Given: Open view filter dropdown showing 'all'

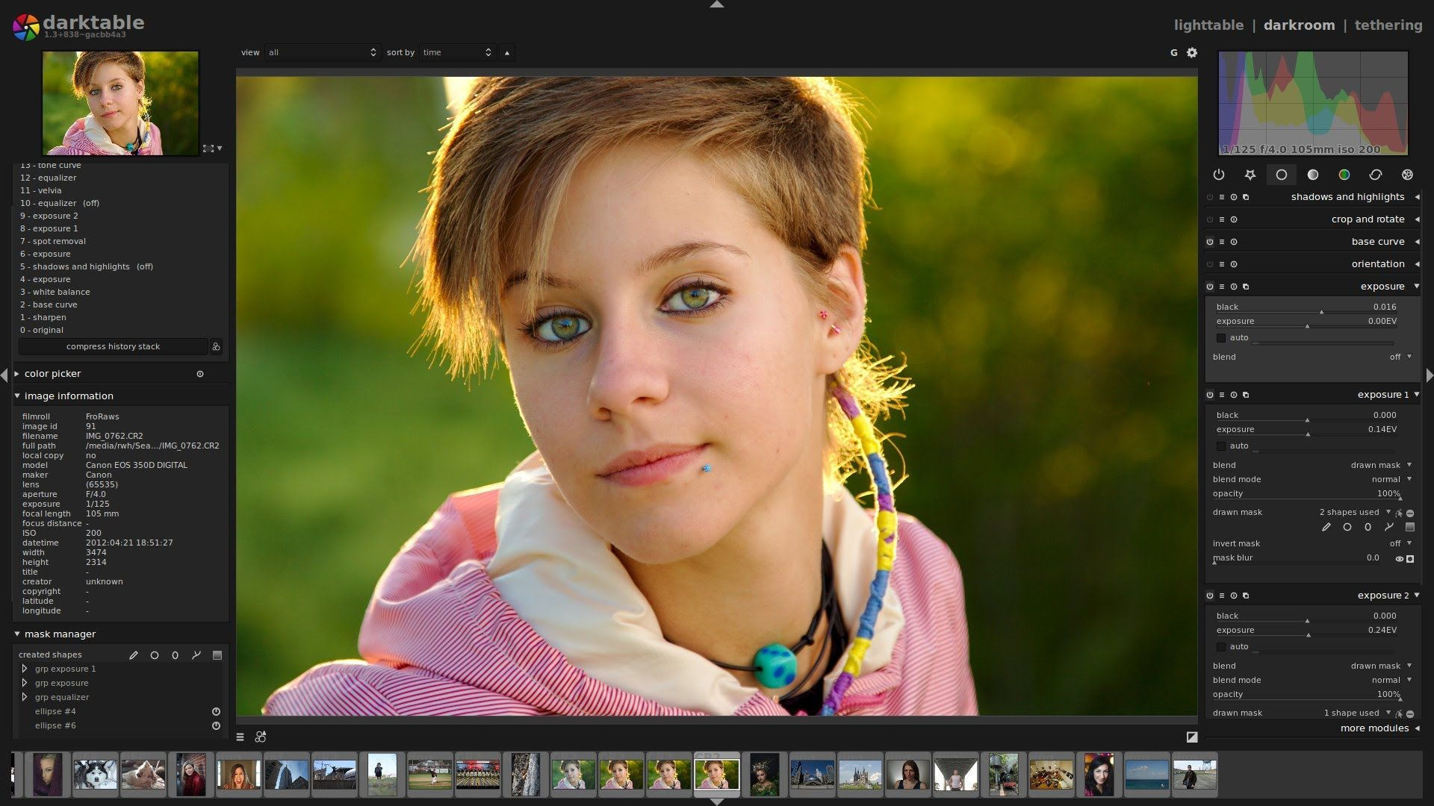Looking at the screenshot, I should coord(323,52).
